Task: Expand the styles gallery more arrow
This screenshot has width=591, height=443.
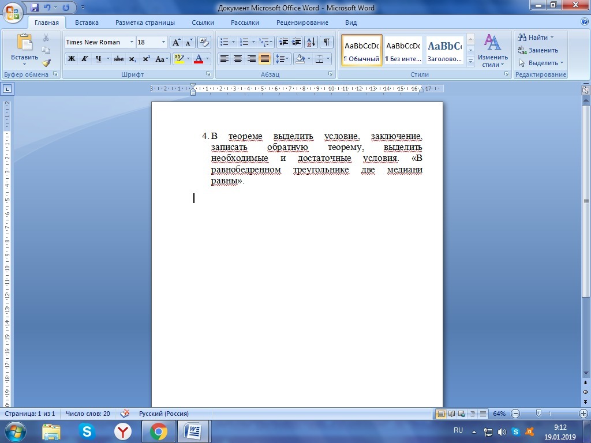Action: (470, 61)
